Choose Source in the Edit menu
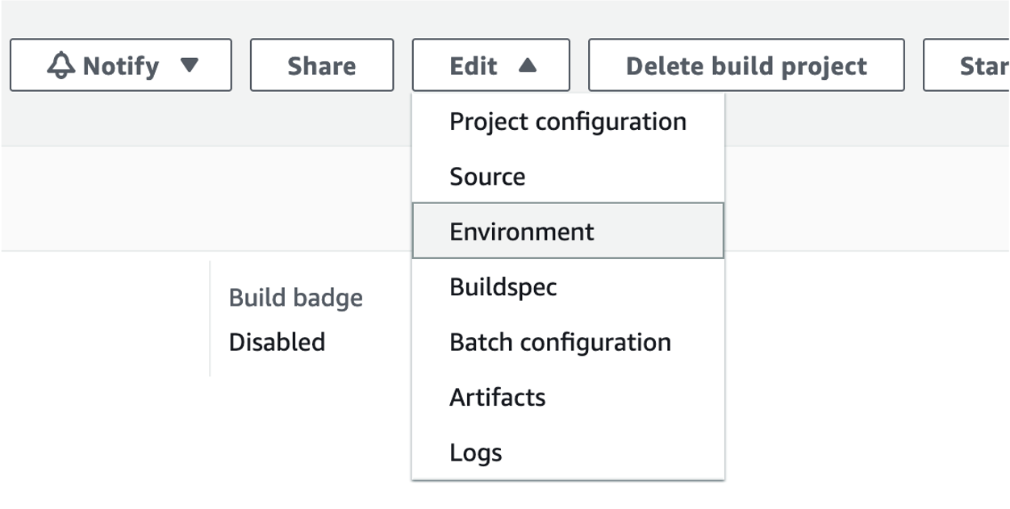Image resolution: width=1010 pixels, height=509 pixels. point(487,177)
